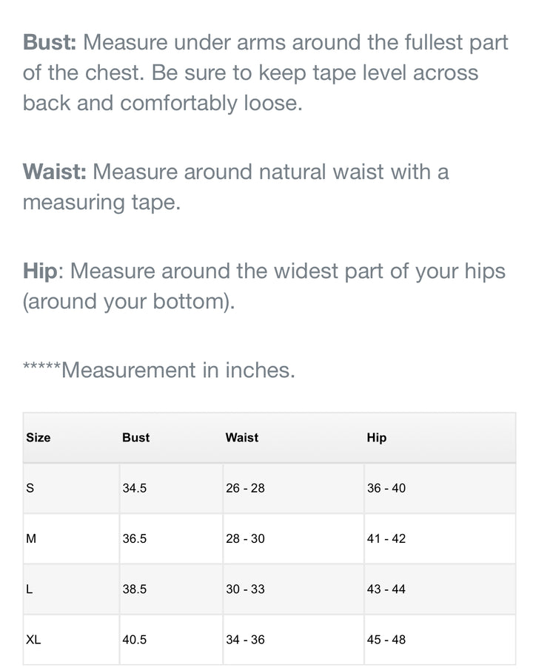Click the Bust column header
This screenshot has width=533, height=670.
point(135,438)
